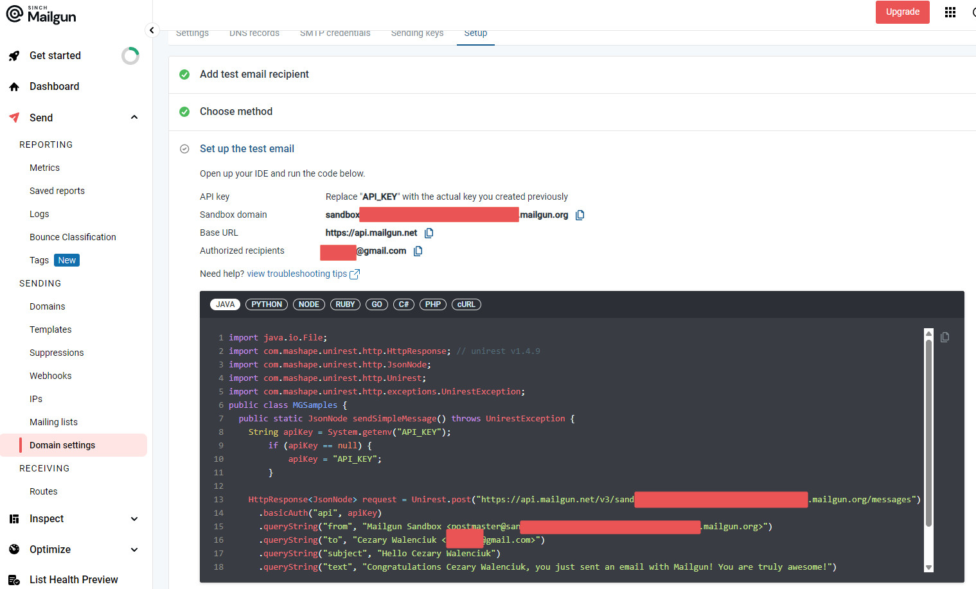This screenshot has height=589, width=976.
Task: Click the Send paper plane icon
Action: pos(14,118)
